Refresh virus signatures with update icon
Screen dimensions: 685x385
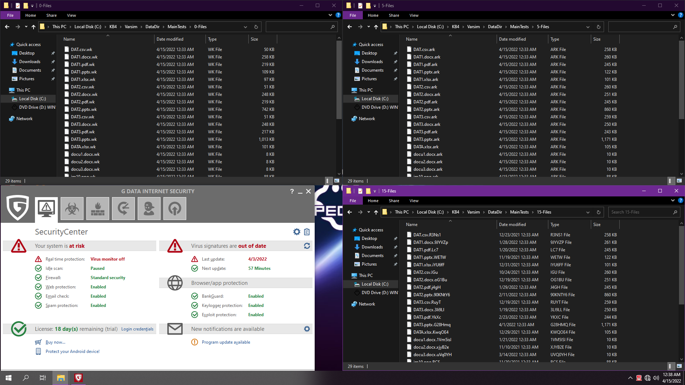click(307, 246)
